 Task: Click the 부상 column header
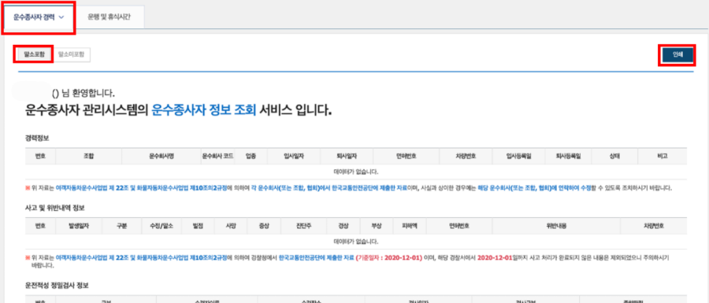377,225
